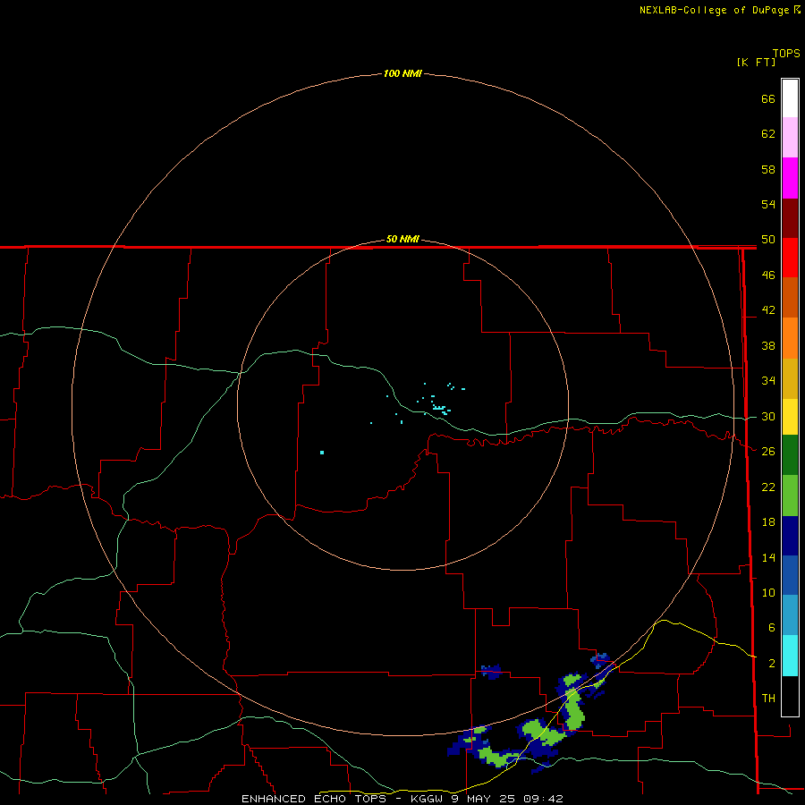Click the light green 22 kft swatch
Image resolution: width=805 pixels, height=805 pixels.
(790, 496)
